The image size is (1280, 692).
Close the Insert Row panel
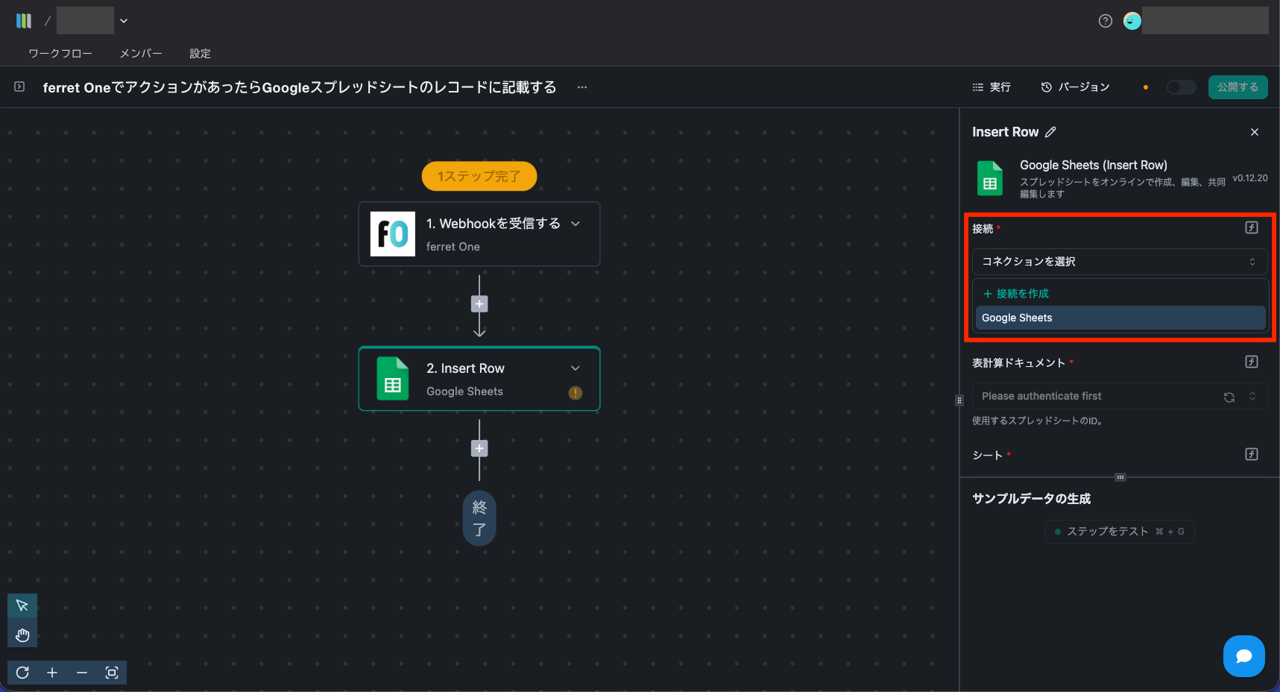(x=1255, y=132)
